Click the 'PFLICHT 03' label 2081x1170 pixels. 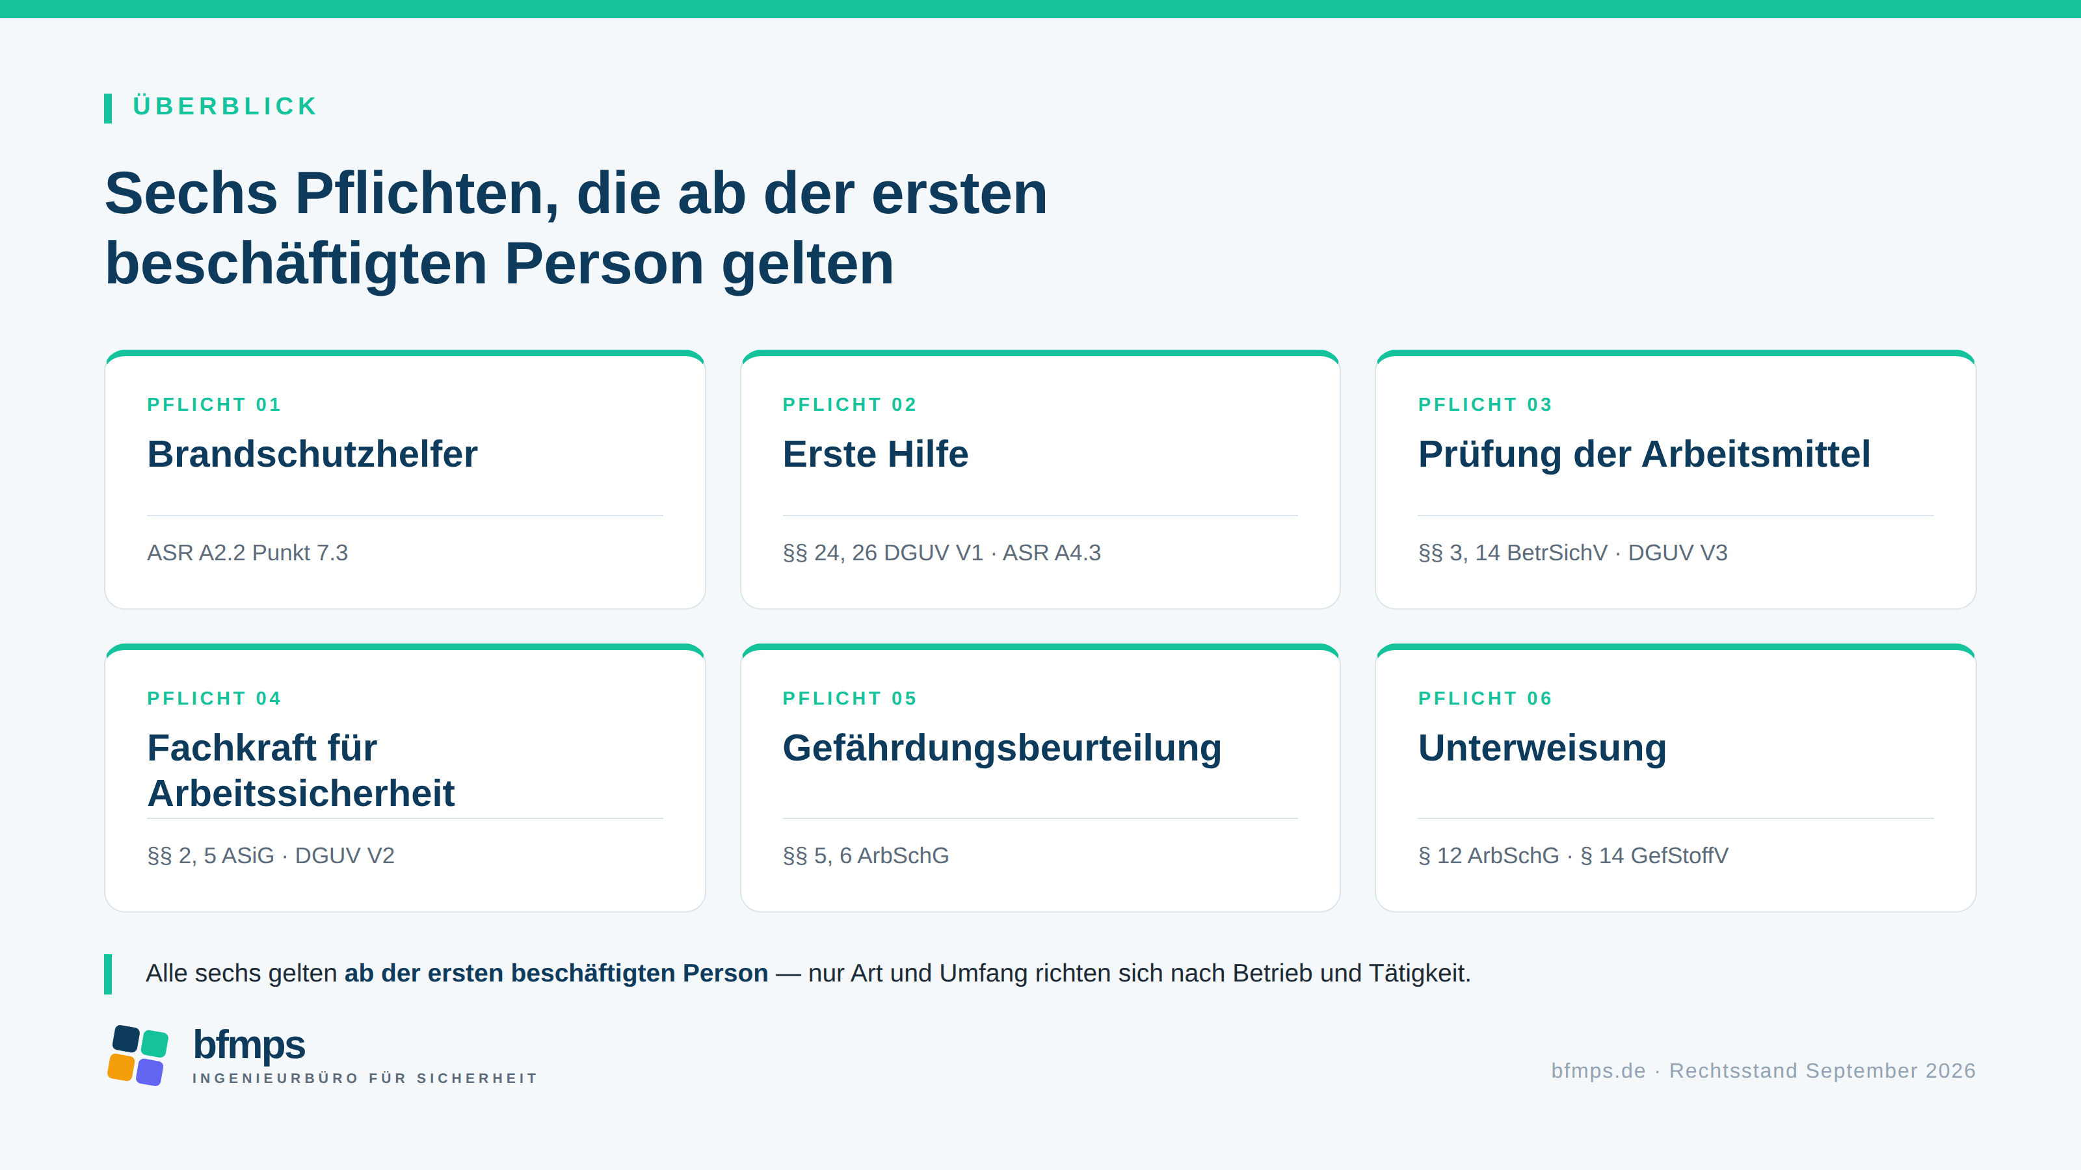pos(1485,404)
